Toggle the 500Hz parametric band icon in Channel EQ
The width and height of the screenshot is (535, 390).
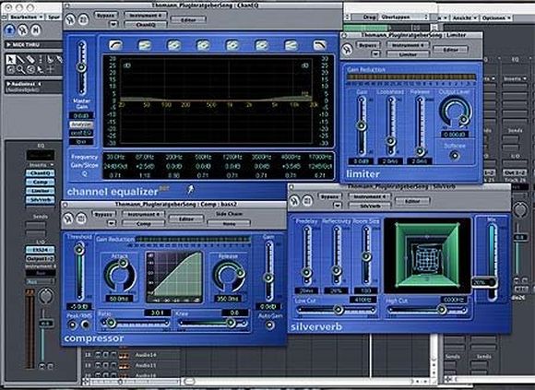coord(203,44)
